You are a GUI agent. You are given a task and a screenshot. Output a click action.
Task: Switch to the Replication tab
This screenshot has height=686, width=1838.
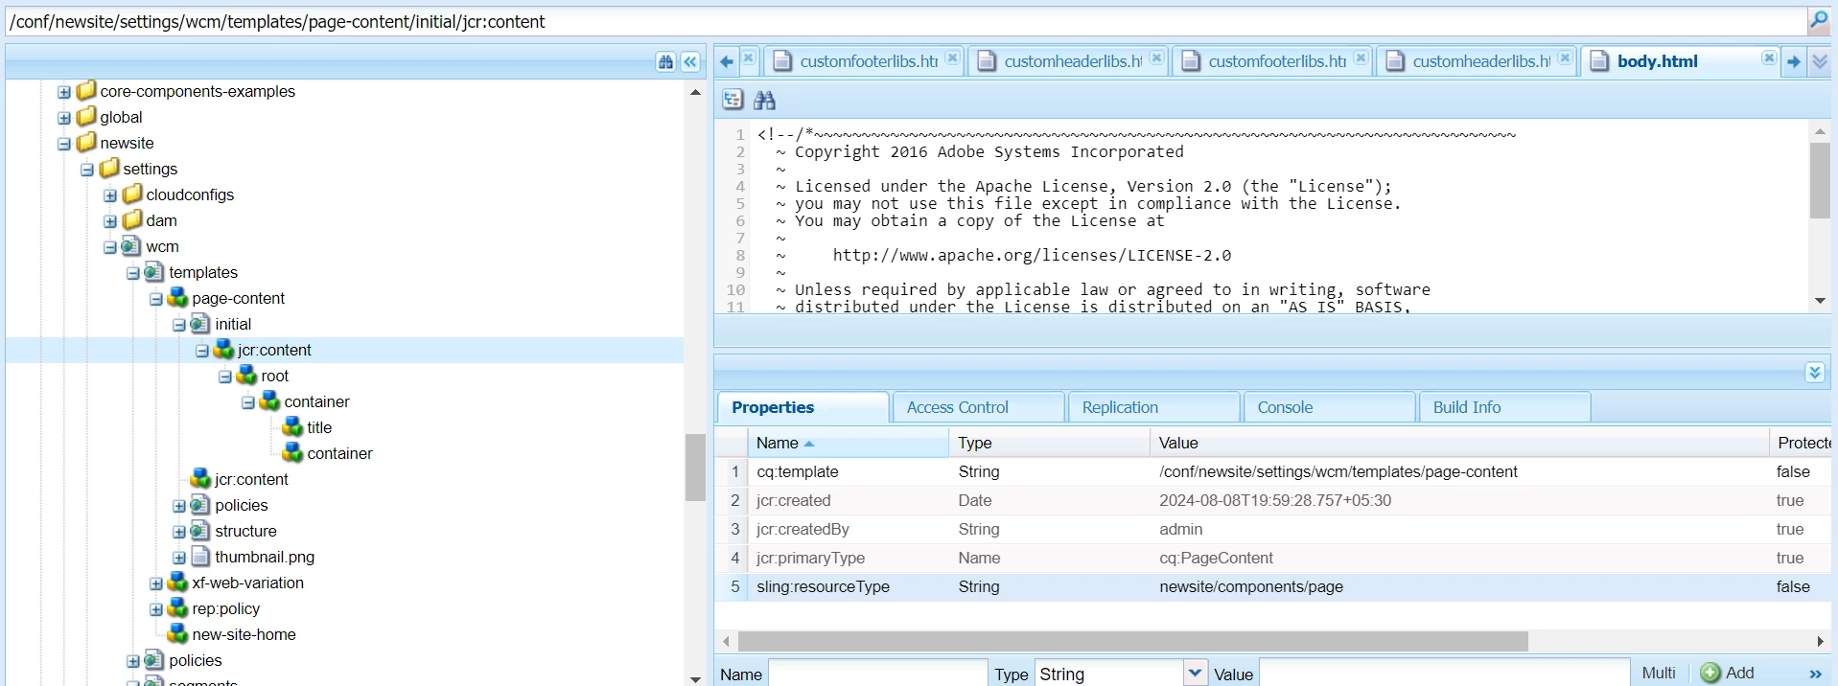[x=1153, y=407]
